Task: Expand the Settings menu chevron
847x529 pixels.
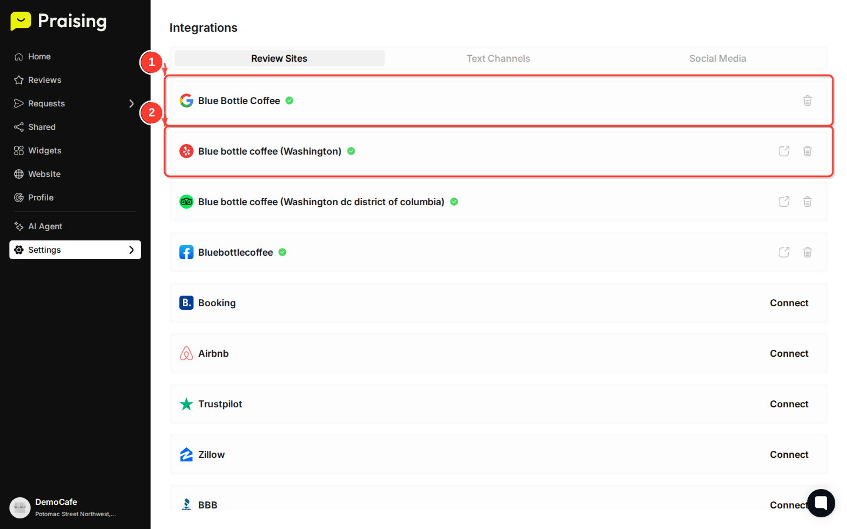Action: coord(132,249)
